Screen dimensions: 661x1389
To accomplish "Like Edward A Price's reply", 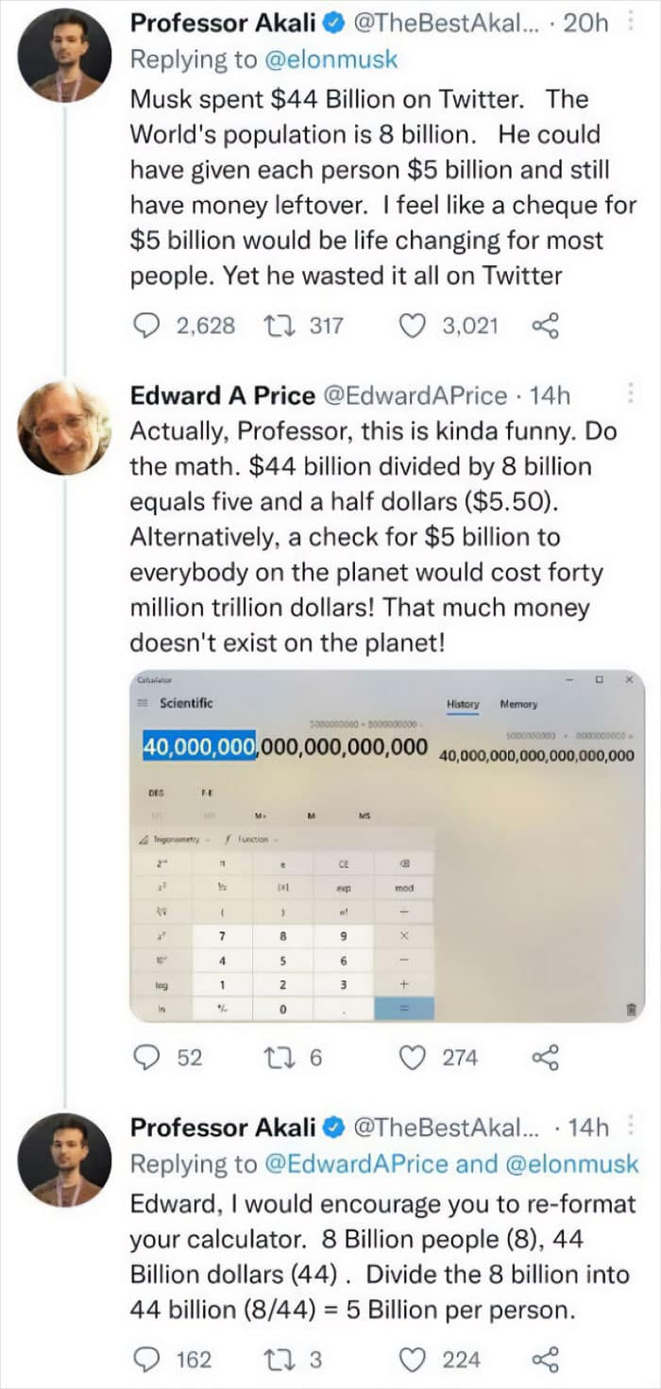I will 413,1058.
